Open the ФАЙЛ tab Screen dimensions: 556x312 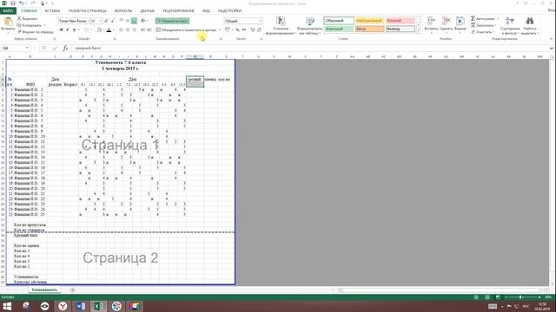[8, 11]
